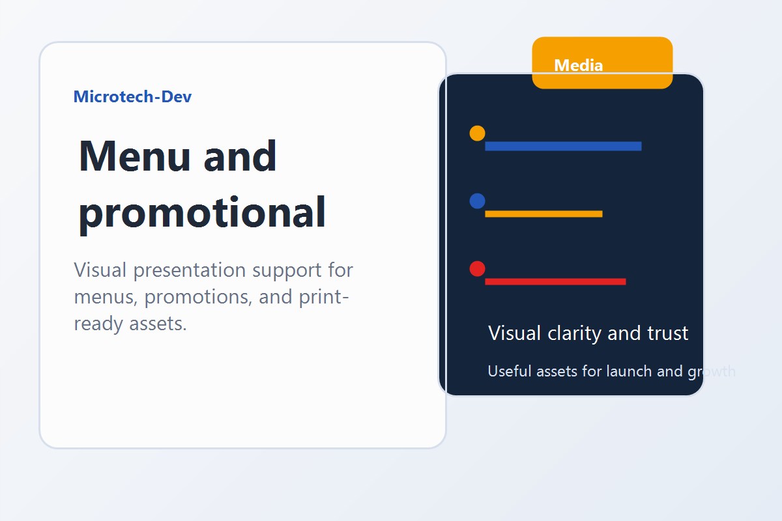
Task: Select the red progress bar graphic
Action: pyautogui.click(x=555, y=281)
